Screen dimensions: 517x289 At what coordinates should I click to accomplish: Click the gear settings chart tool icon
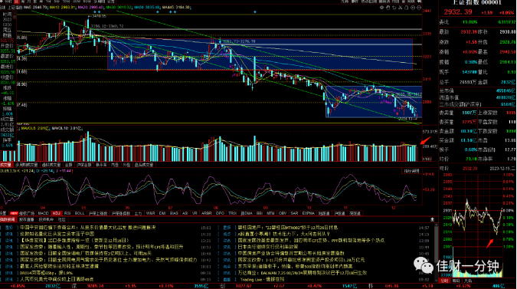coord(382,7)
